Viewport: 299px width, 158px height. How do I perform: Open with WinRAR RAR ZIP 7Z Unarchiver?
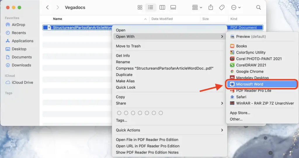(262, 103)
